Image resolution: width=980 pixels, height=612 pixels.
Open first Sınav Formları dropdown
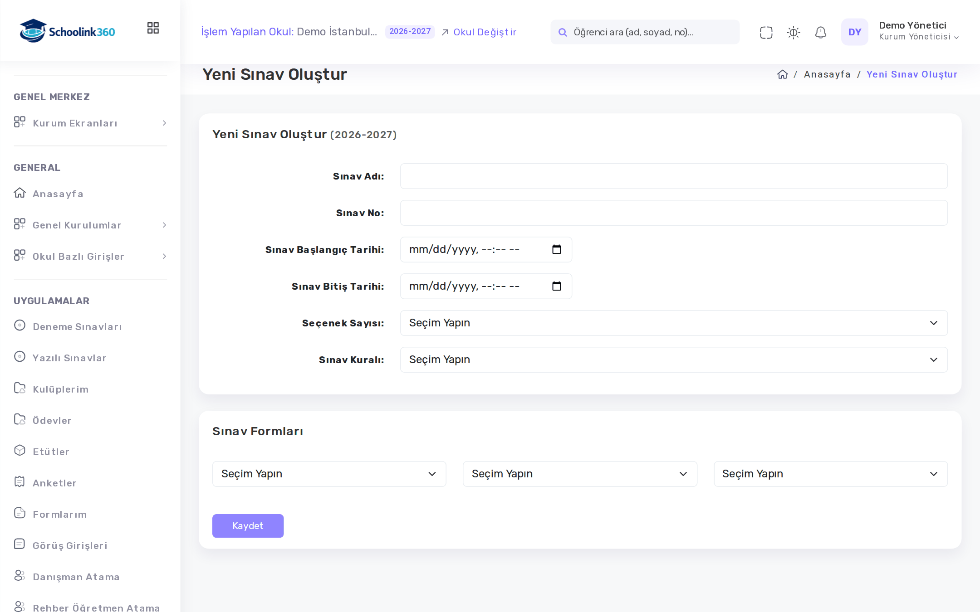click(x=329, y=474)
